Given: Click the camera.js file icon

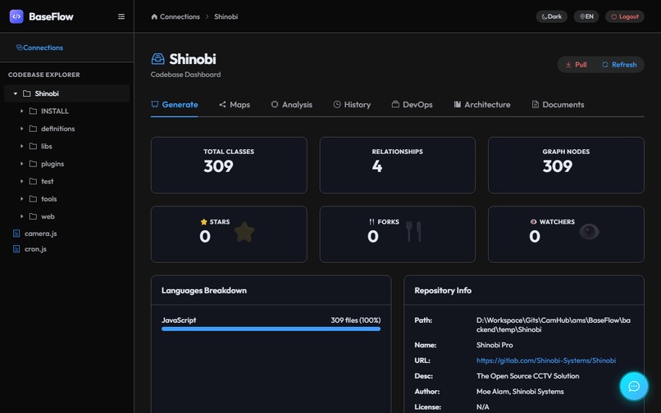Looking at the screenshot, I should click(x=16, y=234).
